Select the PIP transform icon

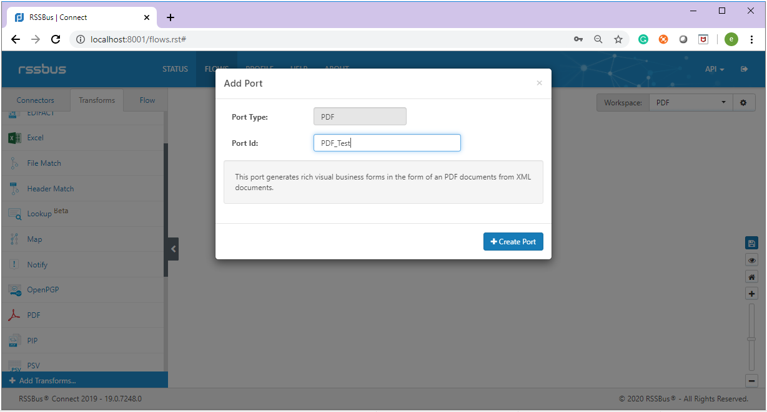(x=15, y=341)
